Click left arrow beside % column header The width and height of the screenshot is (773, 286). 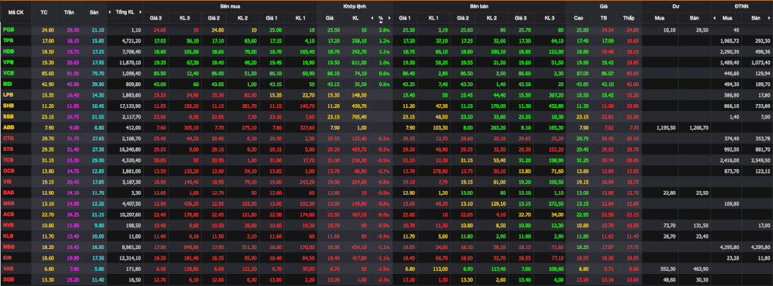pos(371,18)
